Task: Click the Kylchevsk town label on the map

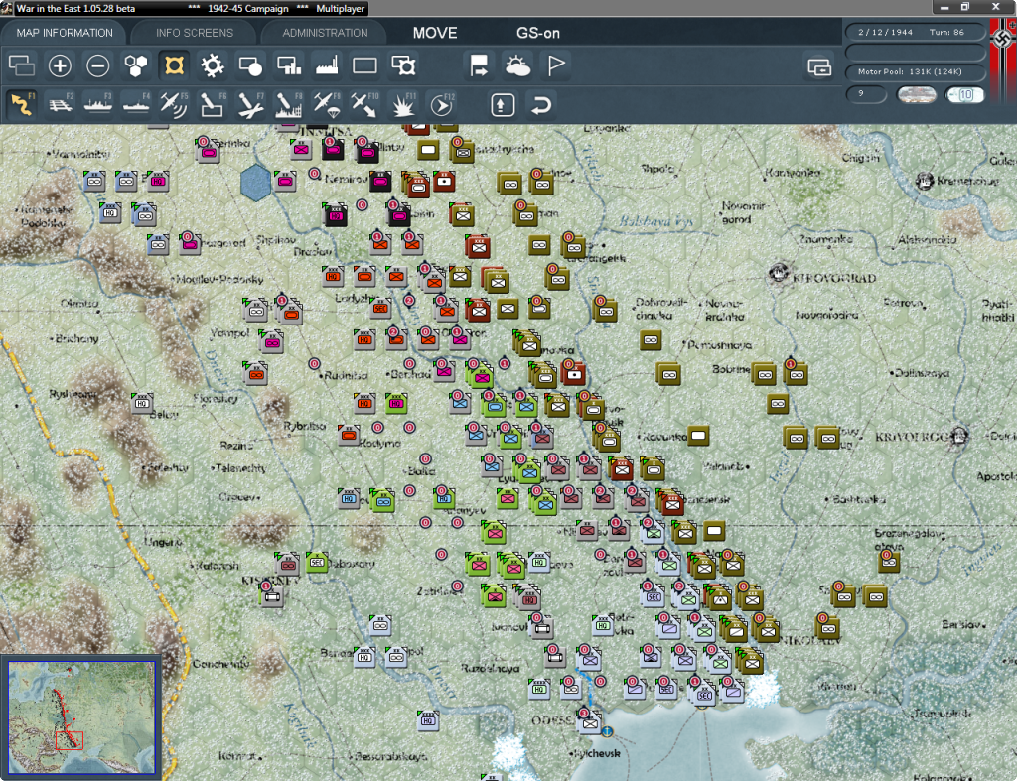Action: tap(597, 754)
